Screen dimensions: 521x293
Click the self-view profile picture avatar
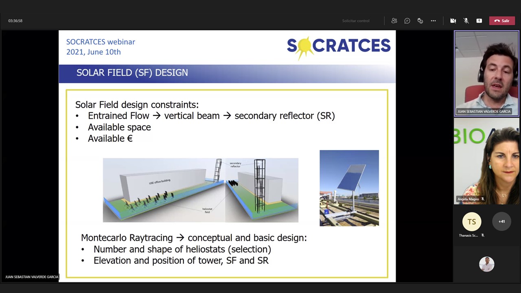coord(486,264)
